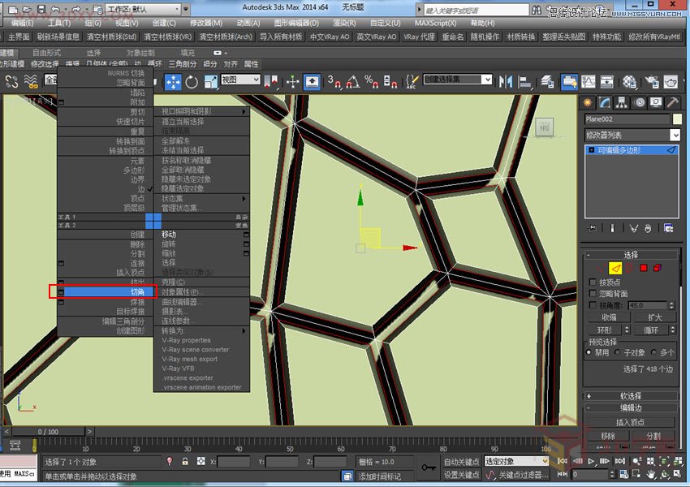Click the Set Keys key icon

(x=428, y=468)
